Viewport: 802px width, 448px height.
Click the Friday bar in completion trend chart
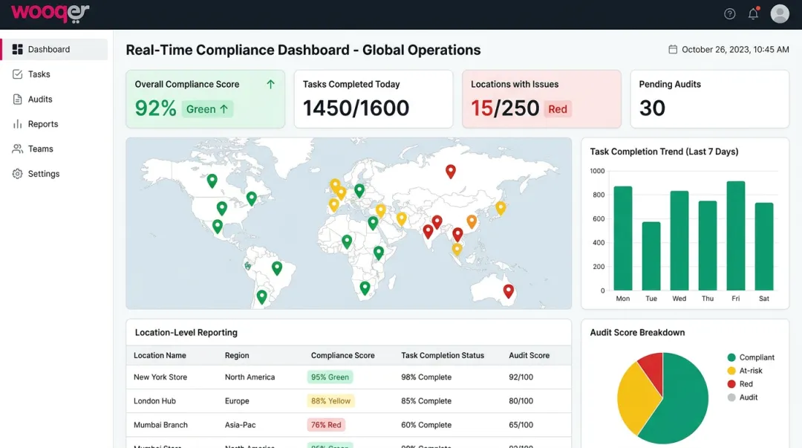point(735,236)
